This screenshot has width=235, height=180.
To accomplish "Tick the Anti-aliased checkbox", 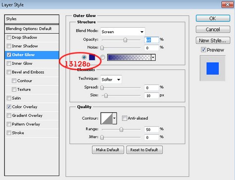I will pyautogui.click(x=124, y=118).
